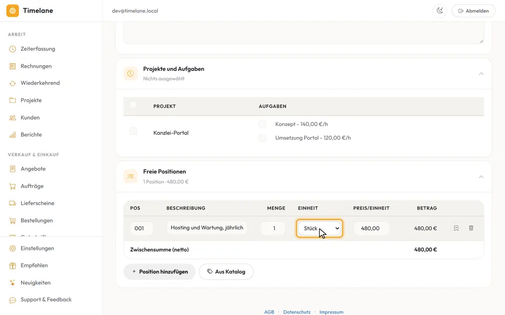Click the Pos field showing 001

[x=142, y=228]
